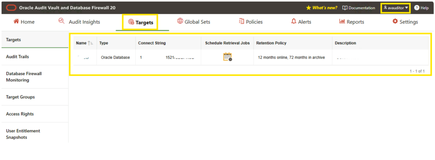Image resolution: width=435 pixels, height=160 pixels.
Task: Click the Schedule Retrieval Jobs column header
Action: [227, 43]
